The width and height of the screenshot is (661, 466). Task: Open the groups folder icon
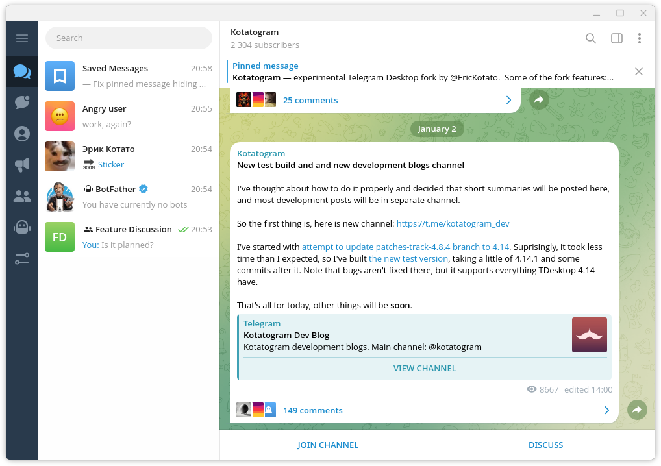pos(22,196)
